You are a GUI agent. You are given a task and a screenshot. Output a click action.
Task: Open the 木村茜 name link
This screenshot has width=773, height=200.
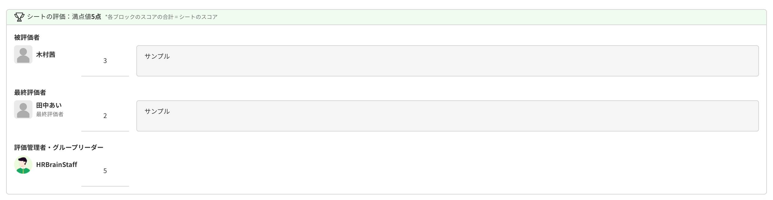tap(46, 55)
